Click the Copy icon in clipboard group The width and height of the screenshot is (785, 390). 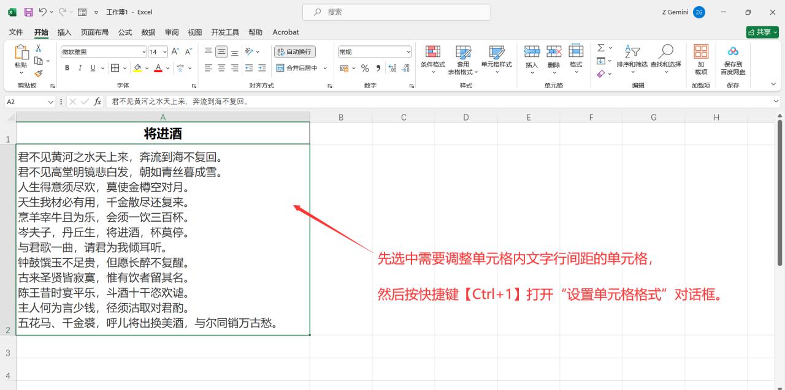pyautogui.click(x=38, y=61)
